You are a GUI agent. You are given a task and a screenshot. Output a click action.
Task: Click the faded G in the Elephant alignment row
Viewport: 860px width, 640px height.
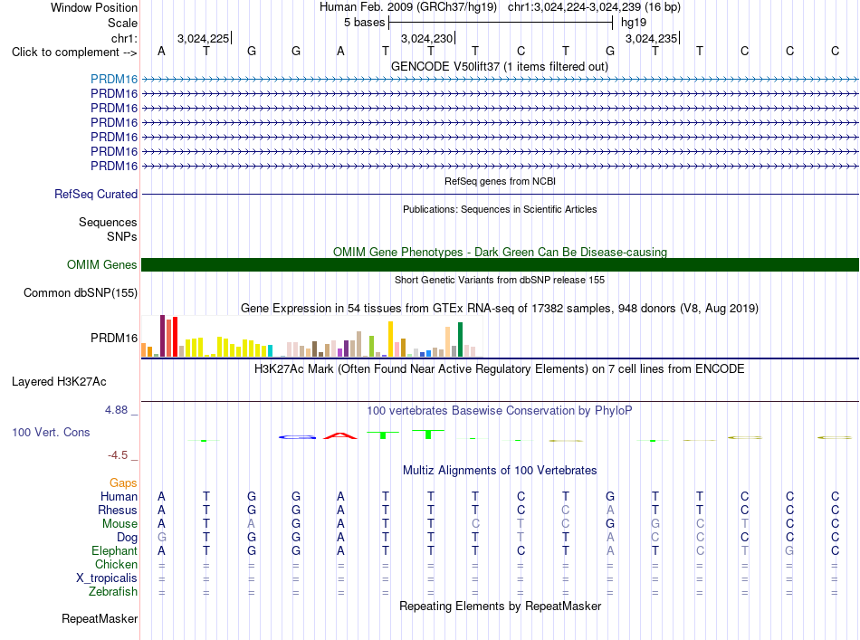[x=789, y=550]
